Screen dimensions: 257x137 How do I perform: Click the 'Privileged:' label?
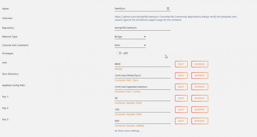8,53
